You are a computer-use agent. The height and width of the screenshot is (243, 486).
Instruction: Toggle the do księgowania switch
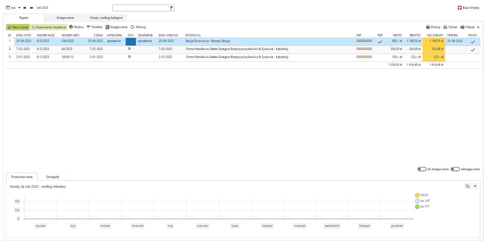click(x=422, y=169)
